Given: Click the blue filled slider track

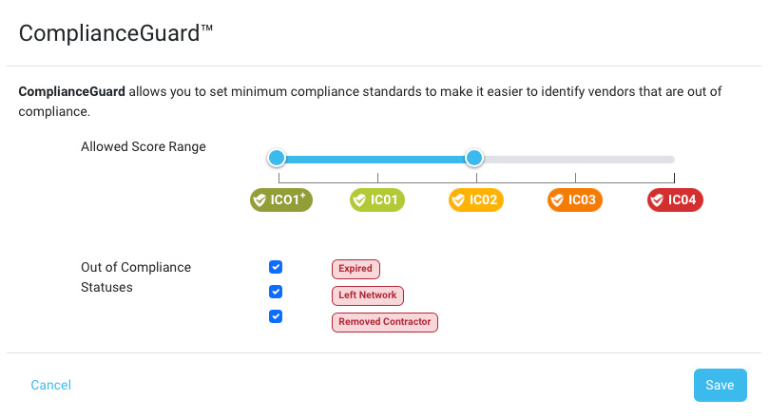Looking at the screenshot, I should pyautogui.click(x=375, y=159).
